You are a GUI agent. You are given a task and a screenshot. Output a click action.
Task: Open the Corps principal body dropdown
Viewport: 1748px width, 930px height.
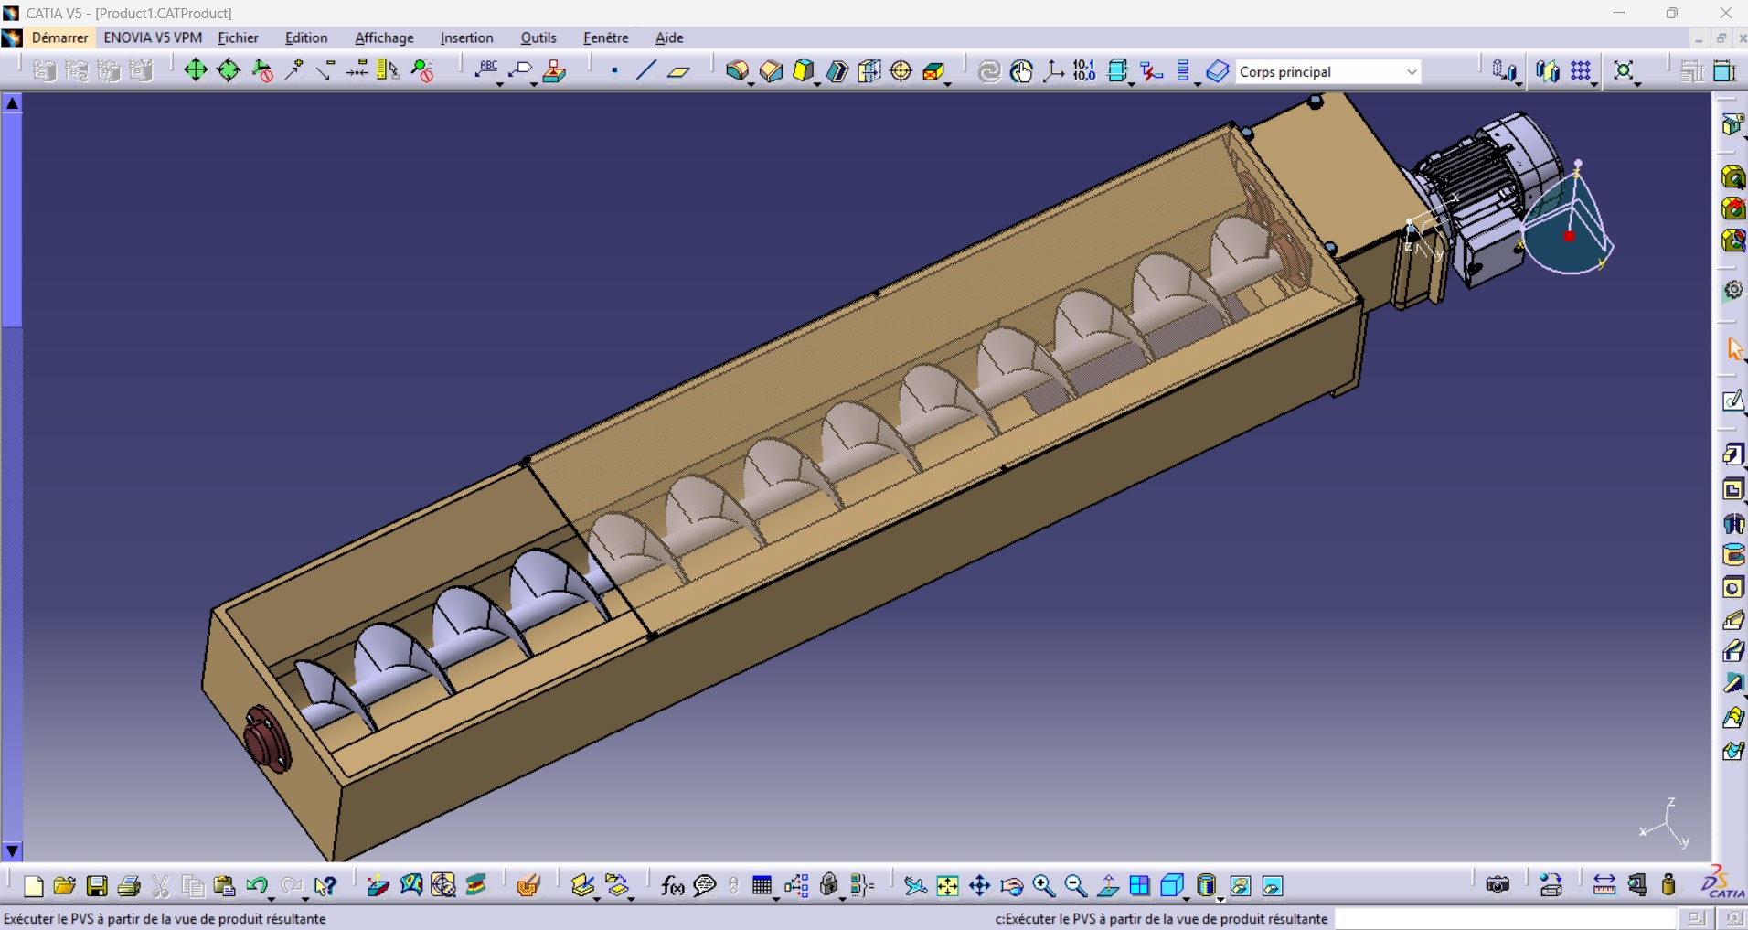click(1412, 71)
